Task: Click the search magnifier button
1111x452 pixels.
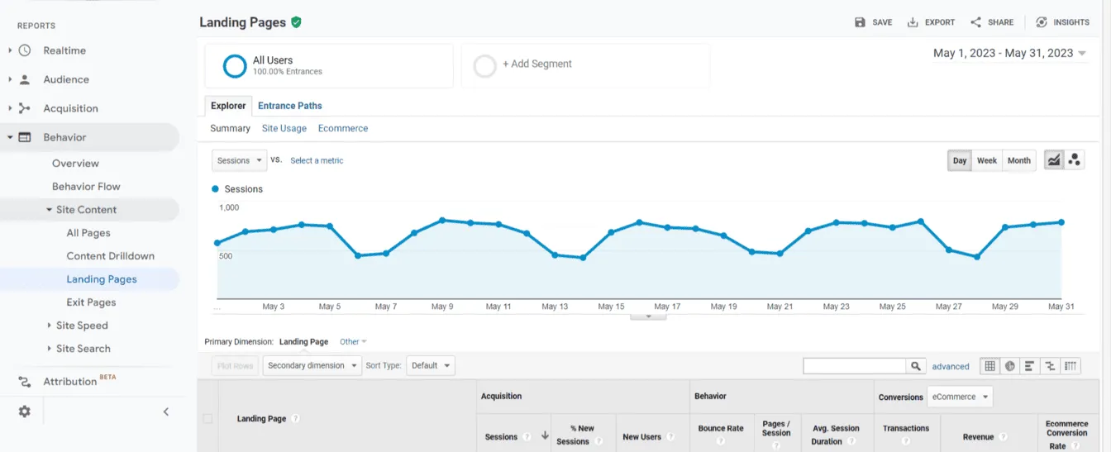Action: [916, 366]
